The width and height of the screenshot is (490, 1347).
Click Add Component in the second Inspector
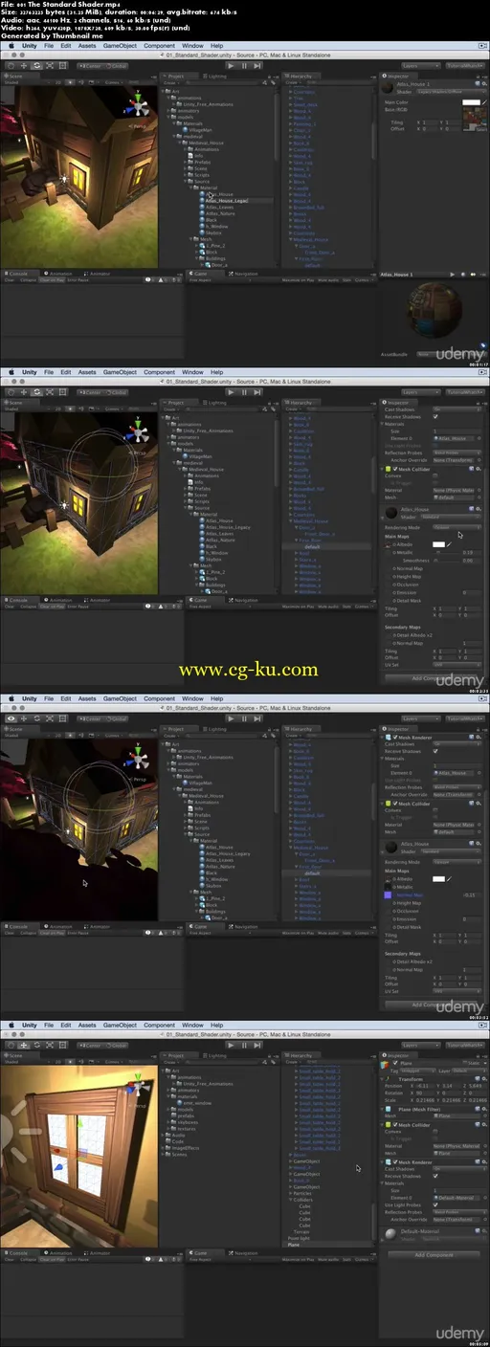point(432,678)
